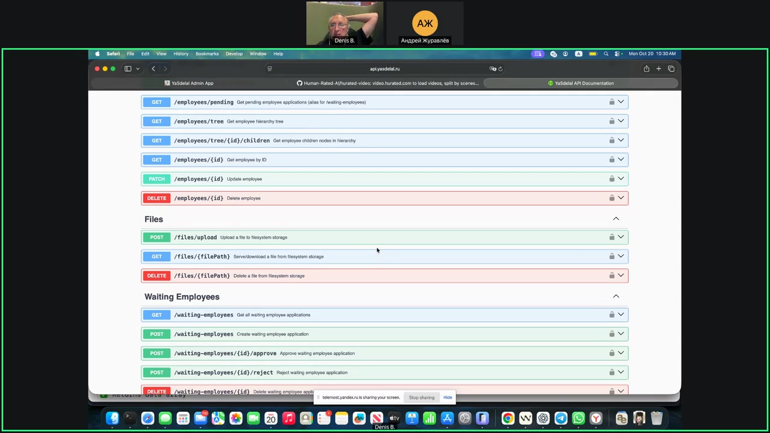Screen dimensions: 770x433
Task: Toggle lock on POST /files/upload
Action: pos(611,237)
